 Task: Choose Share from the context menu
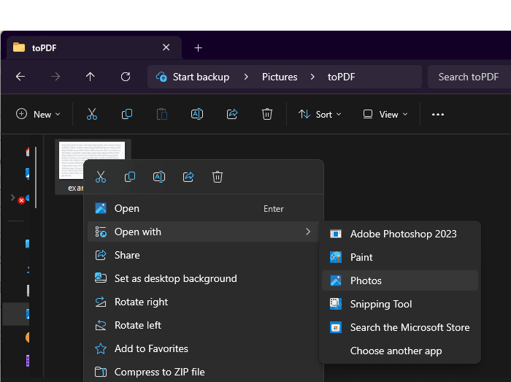(204, 255)
